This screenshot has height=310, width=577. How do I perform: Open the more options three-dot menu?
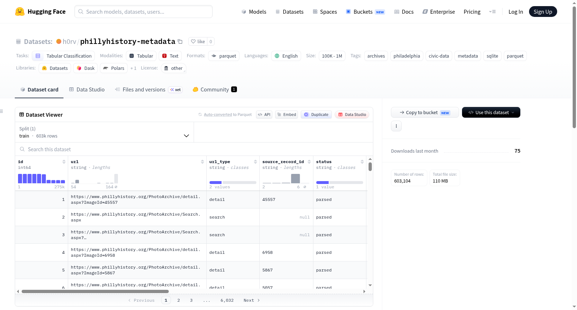tap(396, 126)
